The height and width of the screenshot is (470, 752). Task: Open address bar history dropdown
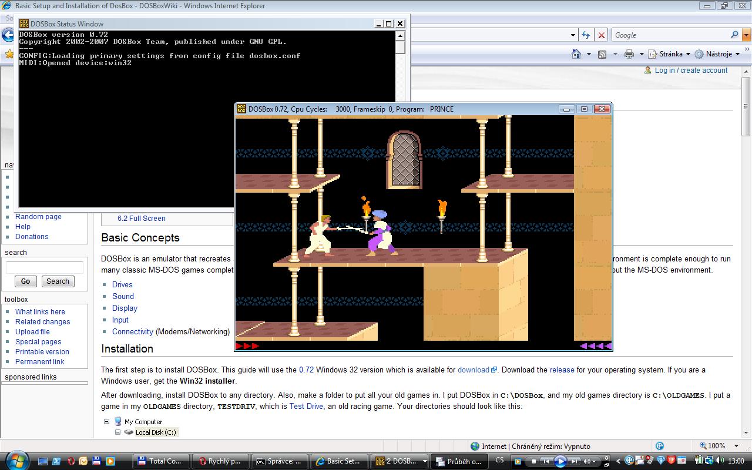coord(573,35)
